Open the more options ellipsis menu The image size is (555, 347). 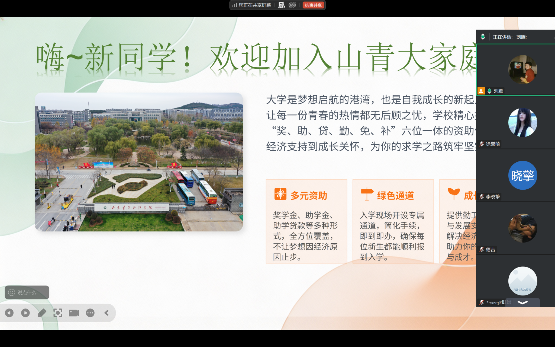tap(90, 313)
